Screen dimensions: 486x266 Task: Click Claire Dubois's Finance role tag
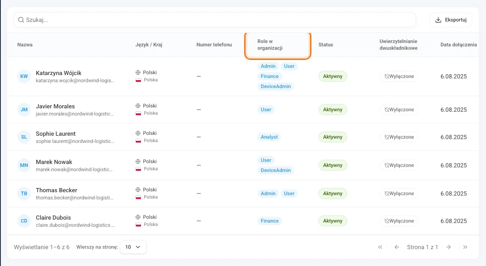(x=270, y=221)
